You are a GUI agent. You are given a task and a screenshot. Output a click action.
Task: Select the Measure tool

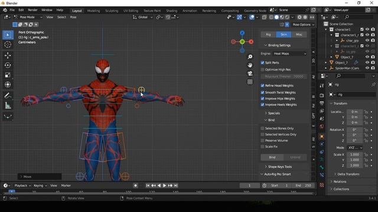(x=8, y=105)
